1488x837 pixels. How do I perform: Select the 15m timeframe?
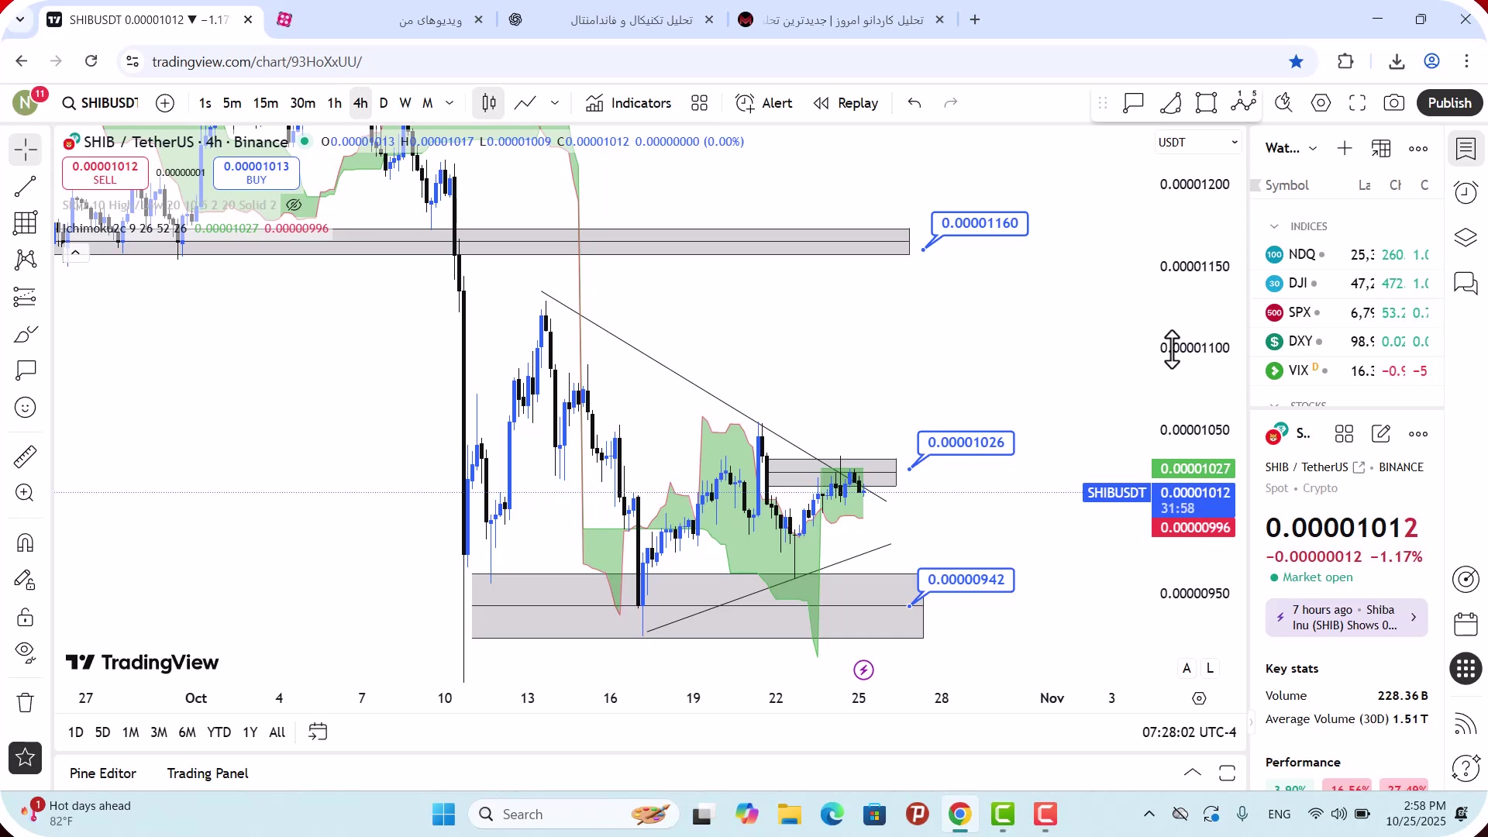266,103
